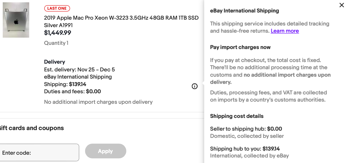The image size is (348, 163).
Task: Click the No additional import charges note
Action: 98,102
